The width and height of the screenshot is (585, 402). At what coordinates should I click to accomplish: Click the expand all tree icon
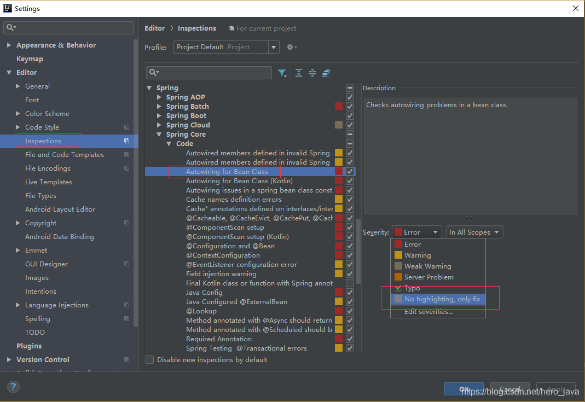(299, 73)
